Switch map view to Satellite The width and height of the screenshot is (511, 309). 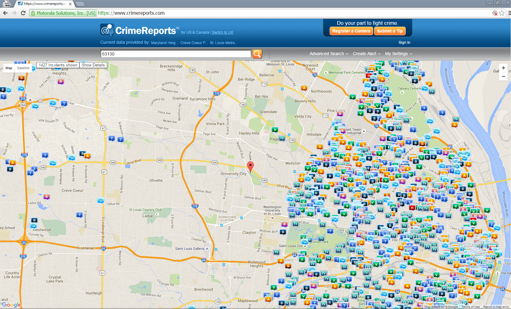coord(23,68)
